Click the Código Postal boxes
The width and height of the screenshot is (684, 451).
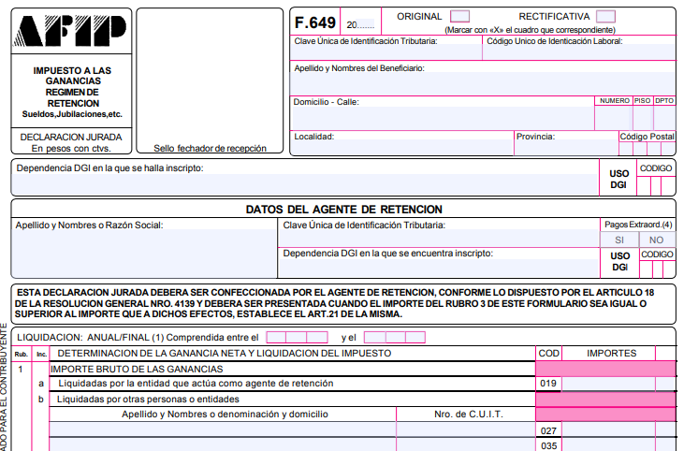pyautogui.click(x=647, y=149)
